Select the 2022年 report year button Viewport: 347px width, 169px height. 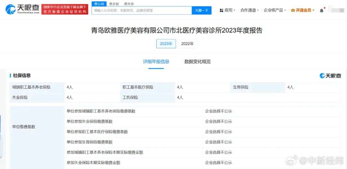click(187, 44)
